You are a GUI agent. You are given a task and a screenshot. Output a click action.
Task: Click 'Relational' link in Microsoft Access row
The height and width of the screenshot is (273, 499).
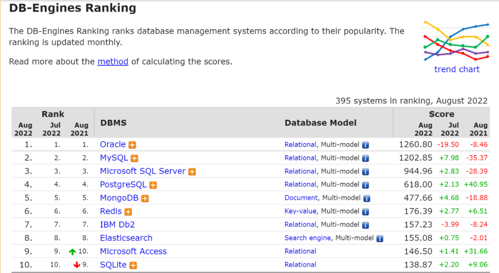pos(300,251)
